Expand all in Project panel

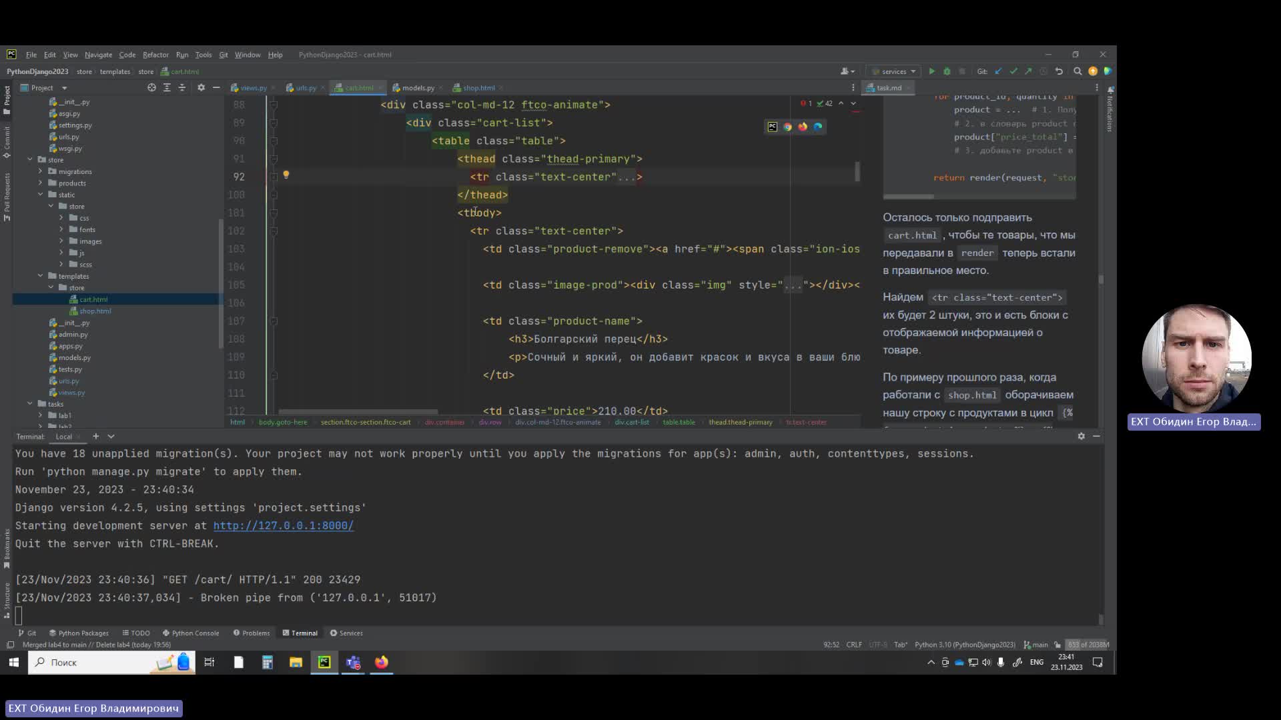[167, 87]
